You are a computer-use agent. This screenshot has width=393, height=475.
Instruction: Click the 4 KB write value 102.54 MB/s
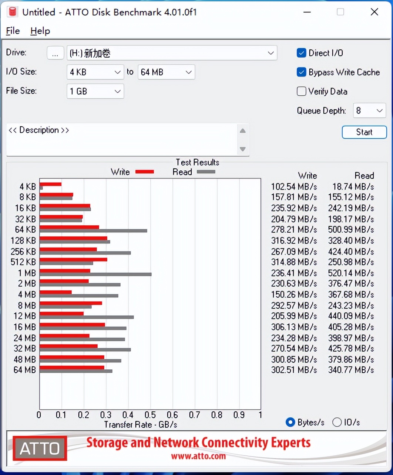(294, 187)
